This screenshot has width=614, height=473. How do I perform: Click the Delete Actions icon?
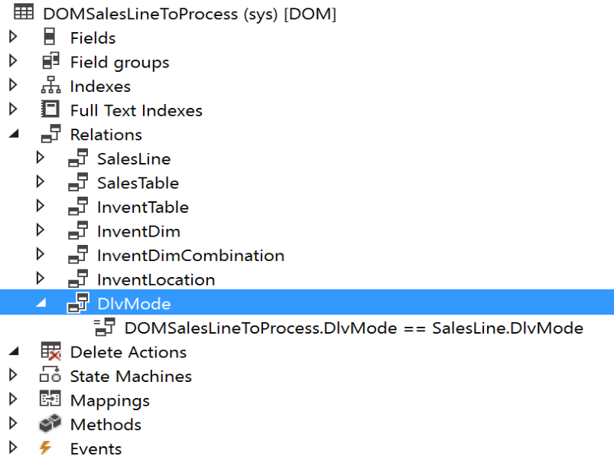(x=51, y=351)
